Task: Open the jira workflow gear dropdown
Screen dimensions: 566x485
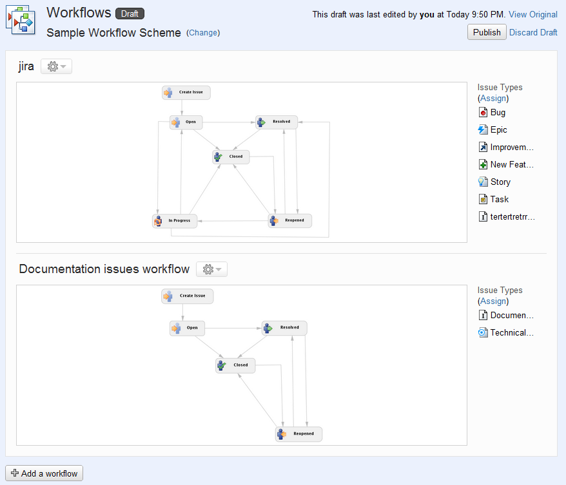Action: click(56, 66)
